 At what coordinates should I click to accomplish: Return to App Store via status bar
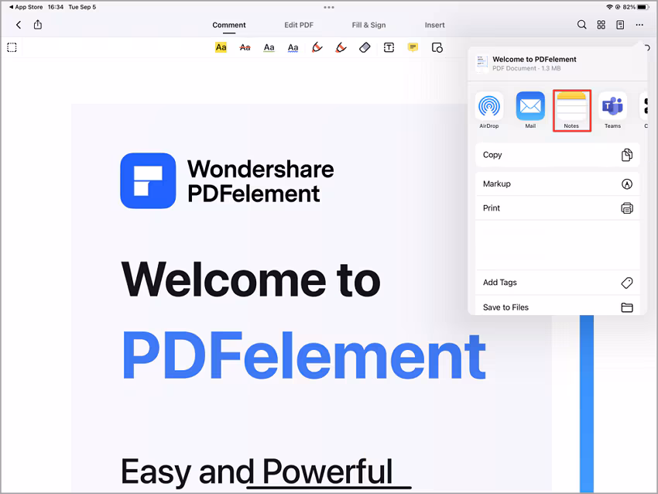coord(26,7)
